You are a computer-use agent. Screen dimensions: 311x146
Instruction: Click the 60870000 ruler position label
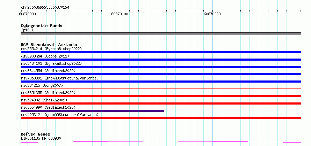click(x=28, y=14)
